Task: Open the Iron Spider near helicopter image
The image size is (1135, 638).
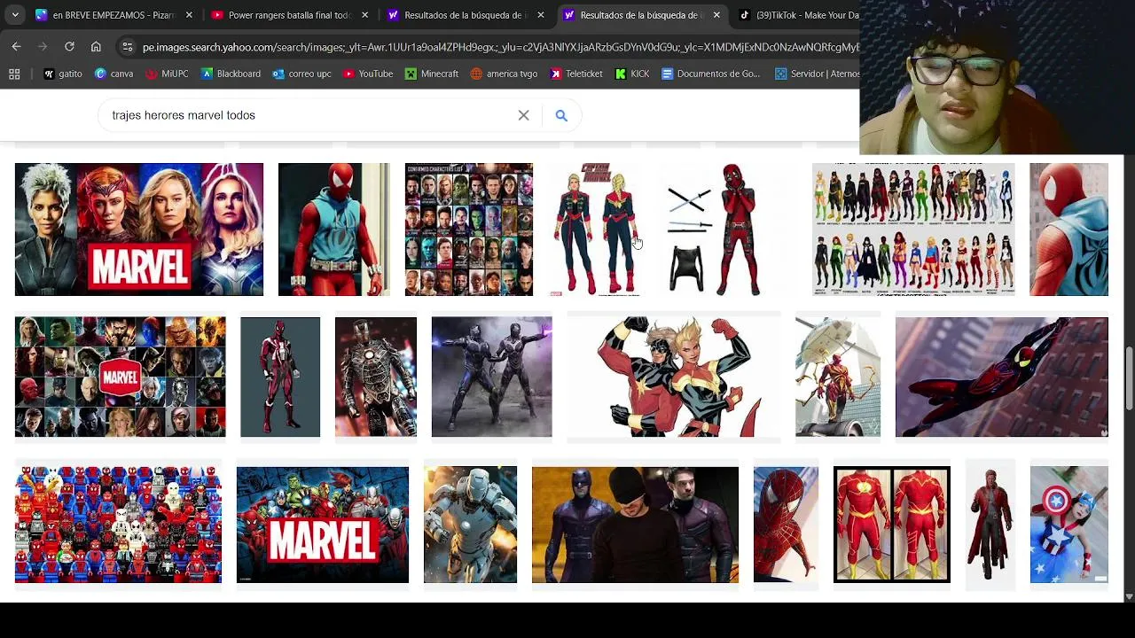Action: pos(838,377)
